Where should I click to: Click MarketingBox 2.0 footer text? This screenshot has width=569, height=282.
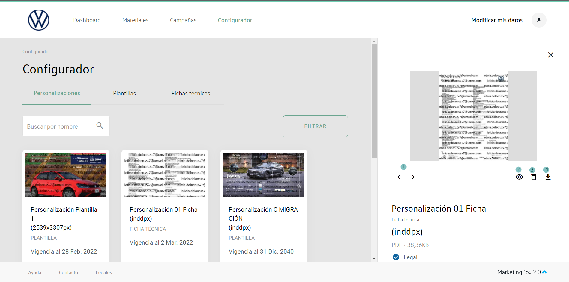pyautogui.click(x=519, y=272)
